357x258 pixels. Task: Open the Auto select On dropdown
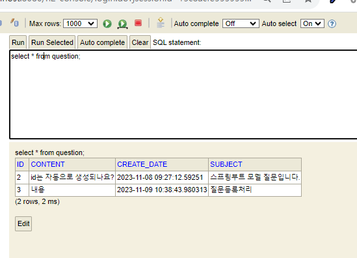pyautogui.click(x=312, y=23)
